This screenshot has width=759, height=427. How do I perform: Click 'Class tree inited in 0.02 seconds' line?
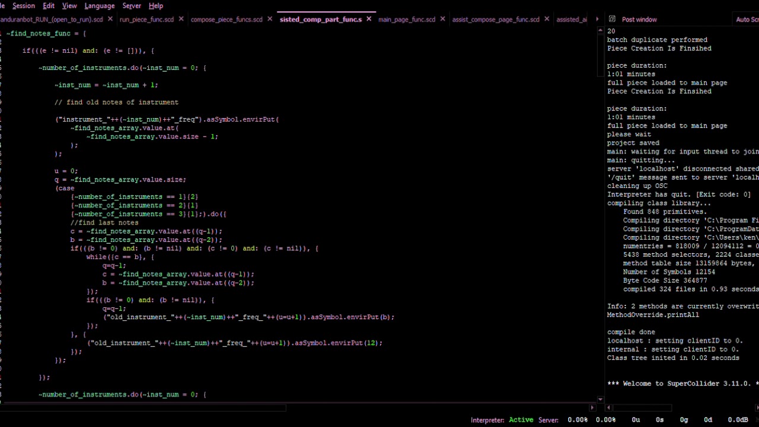coord(673,358)
